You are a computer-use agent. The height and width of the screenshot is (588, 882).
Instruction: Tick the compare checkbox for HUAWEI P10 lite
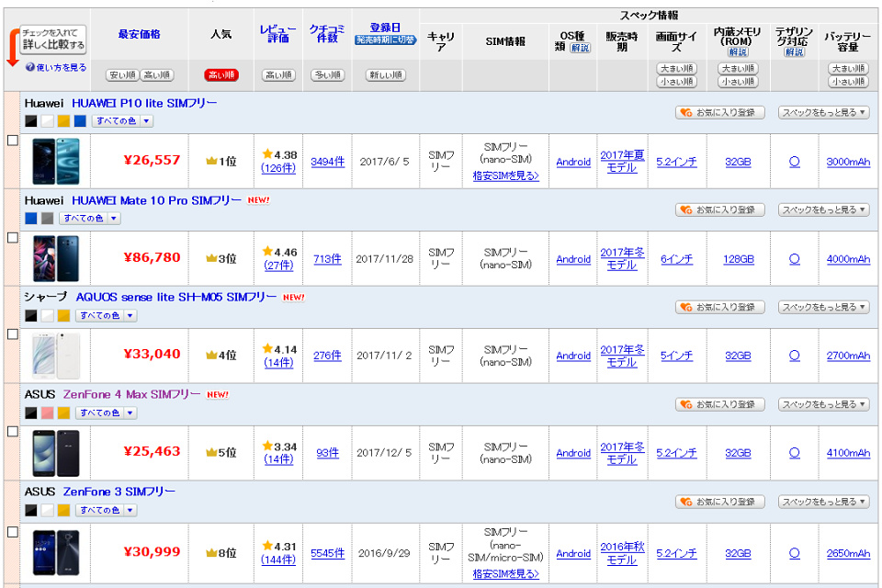pyautogui.click(x=12, y=140)
